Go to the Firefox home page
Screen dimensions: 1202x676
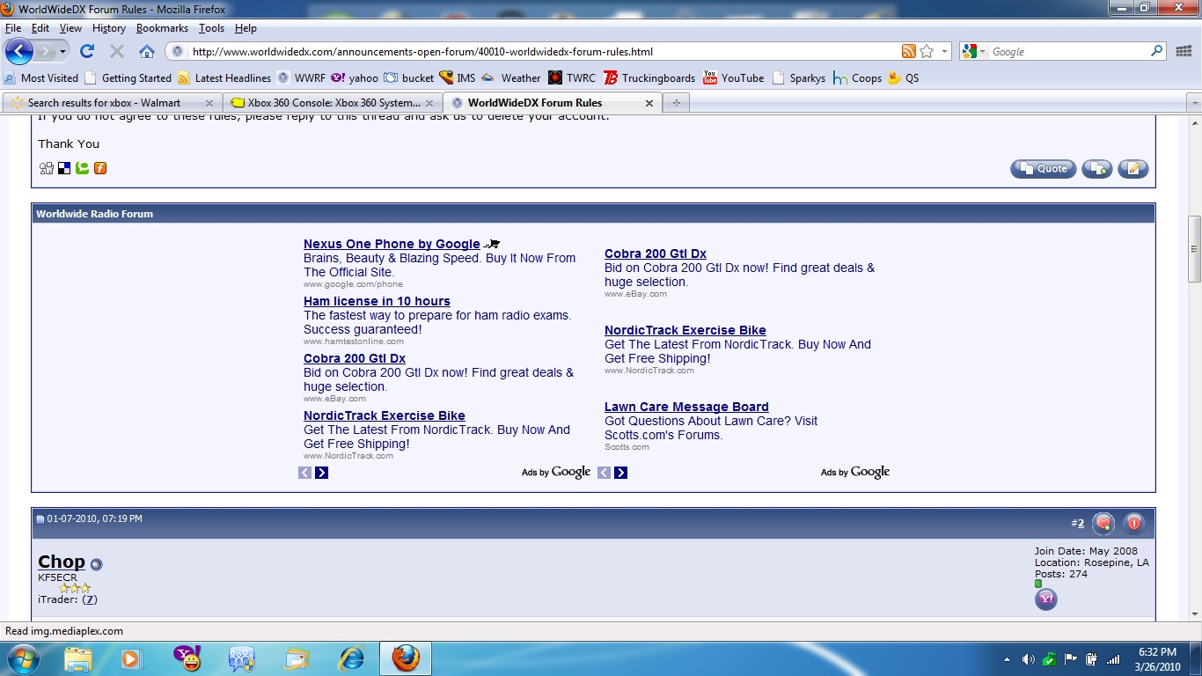[147, 52]
